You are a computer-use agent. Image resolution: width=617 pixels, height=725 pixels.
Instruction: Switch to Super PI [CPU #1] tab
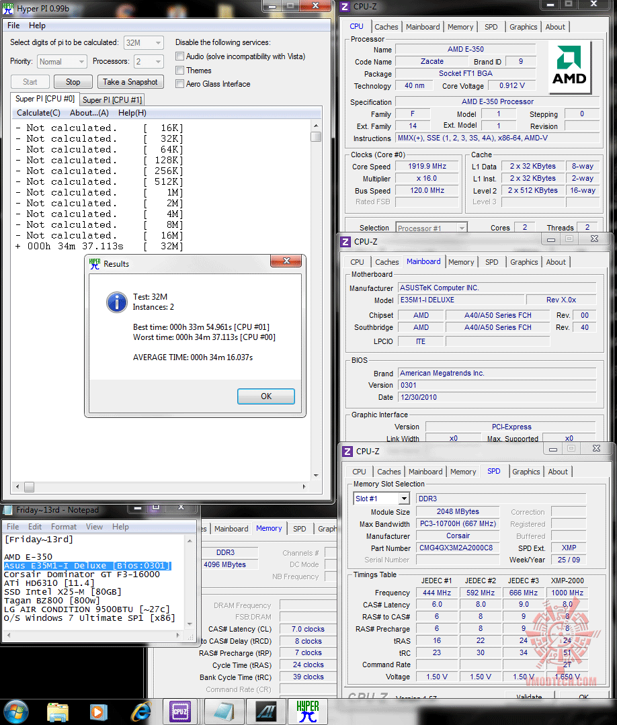pos(112,100)
